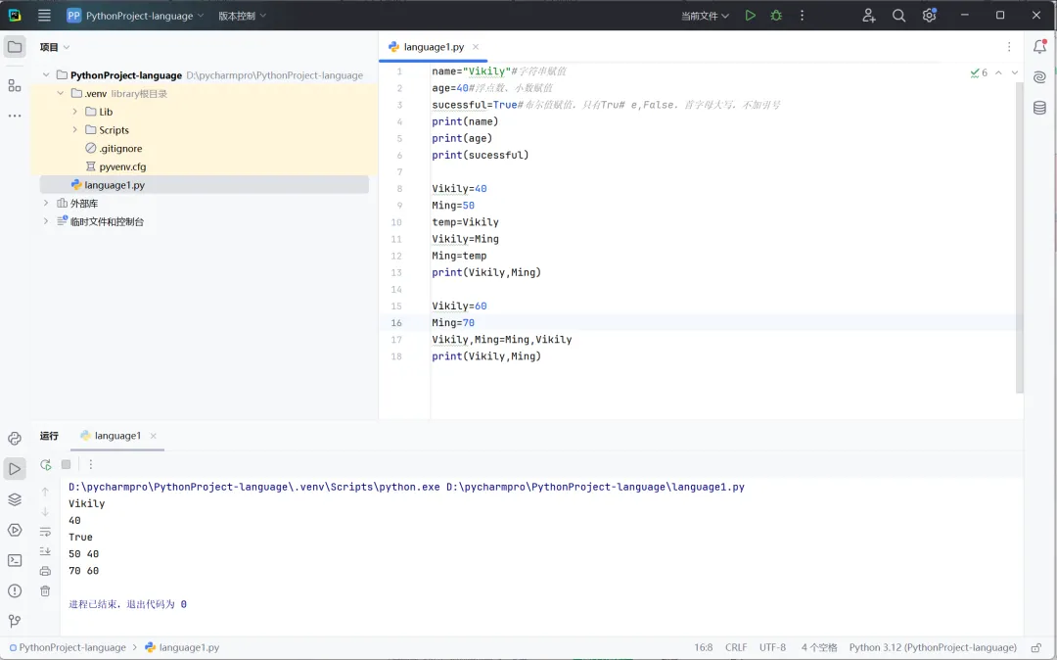Open the Structure tool window
The height and width of the screenshot is (660, 1057).
(15, 85)
